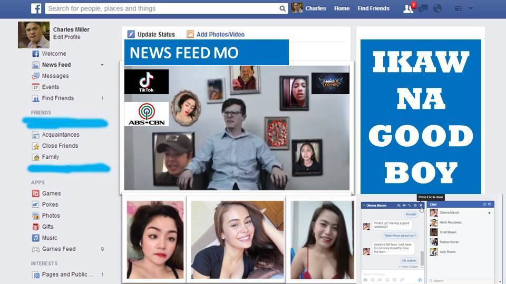Expand the account menu arrow in top bar
Viewport: 506px width, 284px height.
[471, 9]
